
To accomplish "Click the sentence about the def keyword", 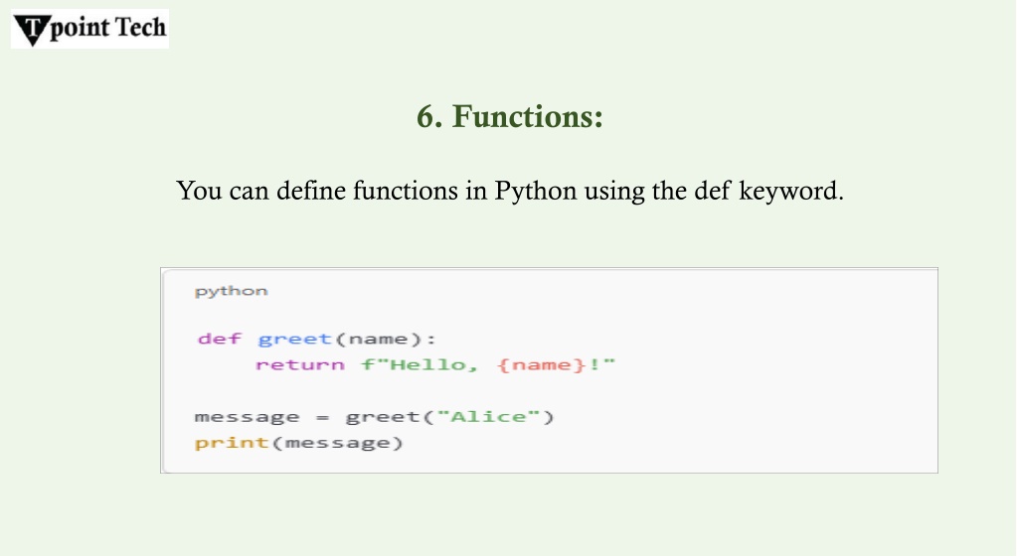I will pyautogui.click(x=510, y=192).
